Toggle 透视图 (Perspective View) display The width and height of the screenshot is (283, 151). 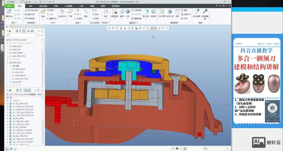[x=153, y=12]
